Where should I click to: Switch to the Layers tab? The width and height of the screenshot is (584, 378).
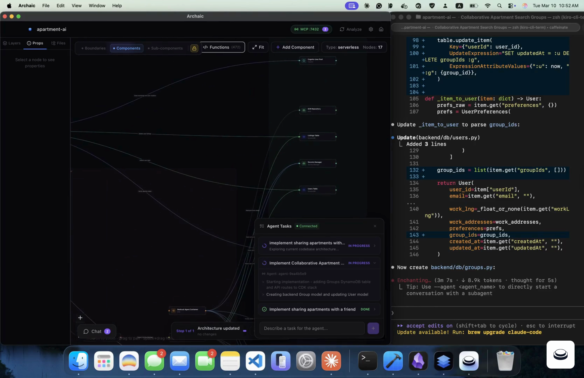coord(12,43)
